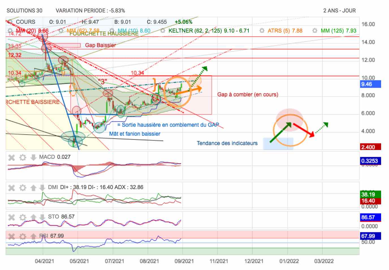Viewport: 389px width, 270px height.
Task: Open settings gear for MM (125)
Action: (x=315, y=31)
